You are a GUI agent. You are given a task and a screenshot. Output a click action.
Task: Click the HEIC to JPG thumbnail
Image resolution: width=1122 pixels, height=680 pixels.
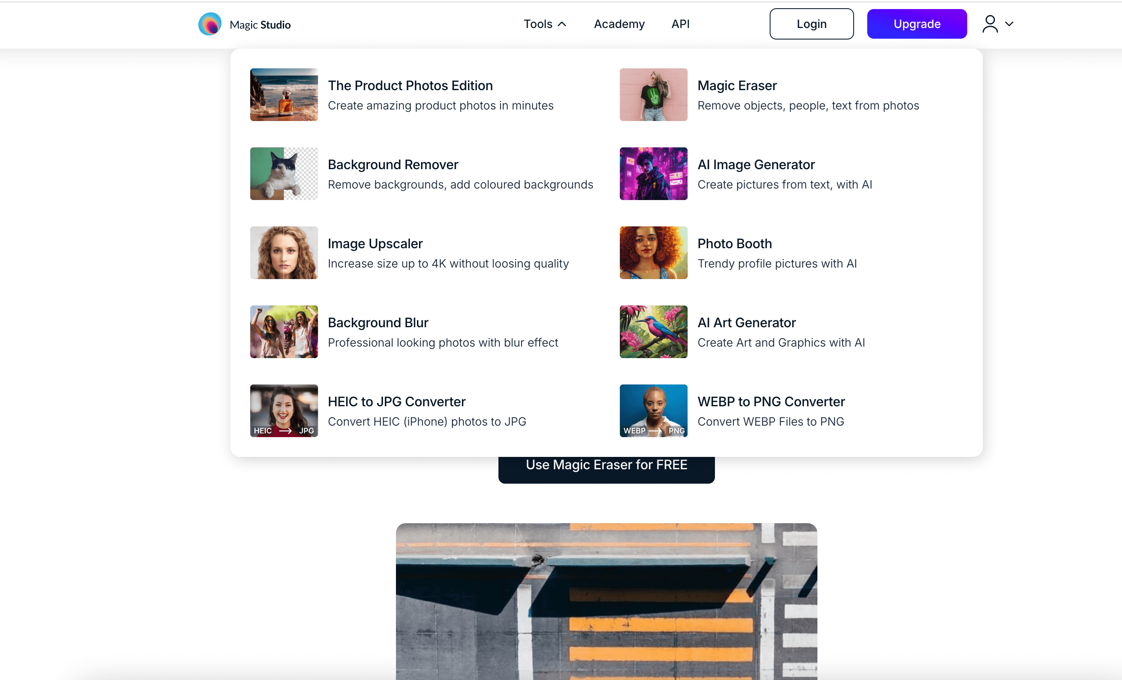point(284,411)
